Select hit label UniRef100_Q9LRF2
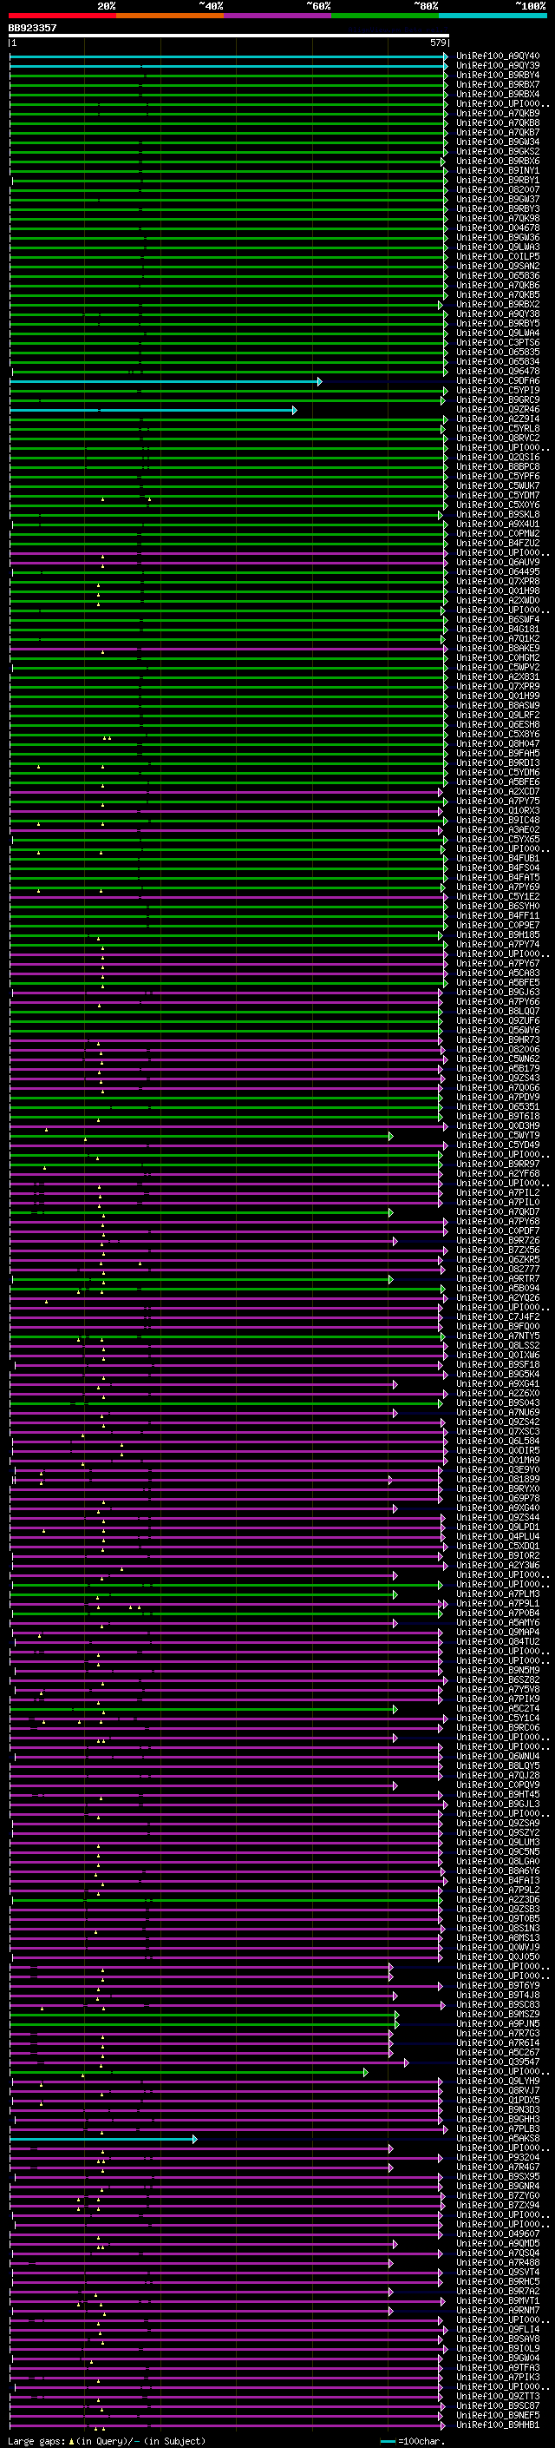The width and height of the screenshot is (555, 2448). [x=497, y=715]
